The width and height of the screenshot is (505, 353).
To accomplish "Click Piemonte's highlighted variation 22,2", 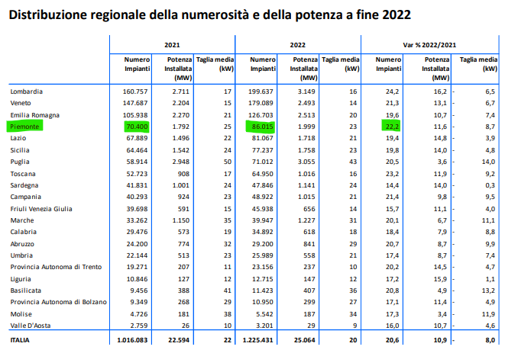I will point(391,127).
